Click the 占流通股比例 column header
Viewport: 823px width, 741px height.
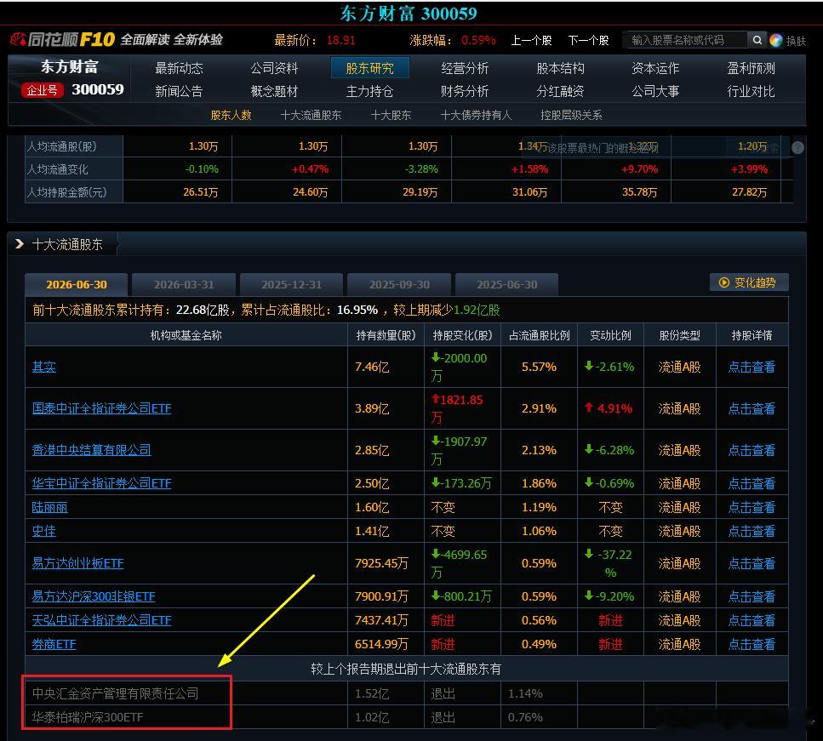point(539,335)
